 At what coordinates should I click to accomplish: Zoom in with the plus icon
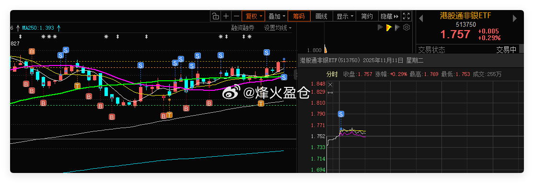pyautogui.click(x=226, y=16)
